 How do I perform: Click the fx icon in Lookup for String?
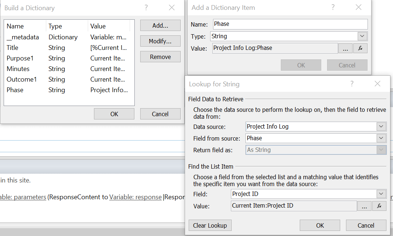point(379,206)
